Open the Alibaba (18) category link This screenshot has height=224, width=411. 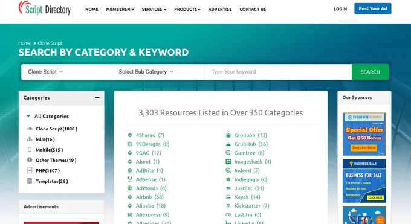pyautogui.click(x=150, y=206)
